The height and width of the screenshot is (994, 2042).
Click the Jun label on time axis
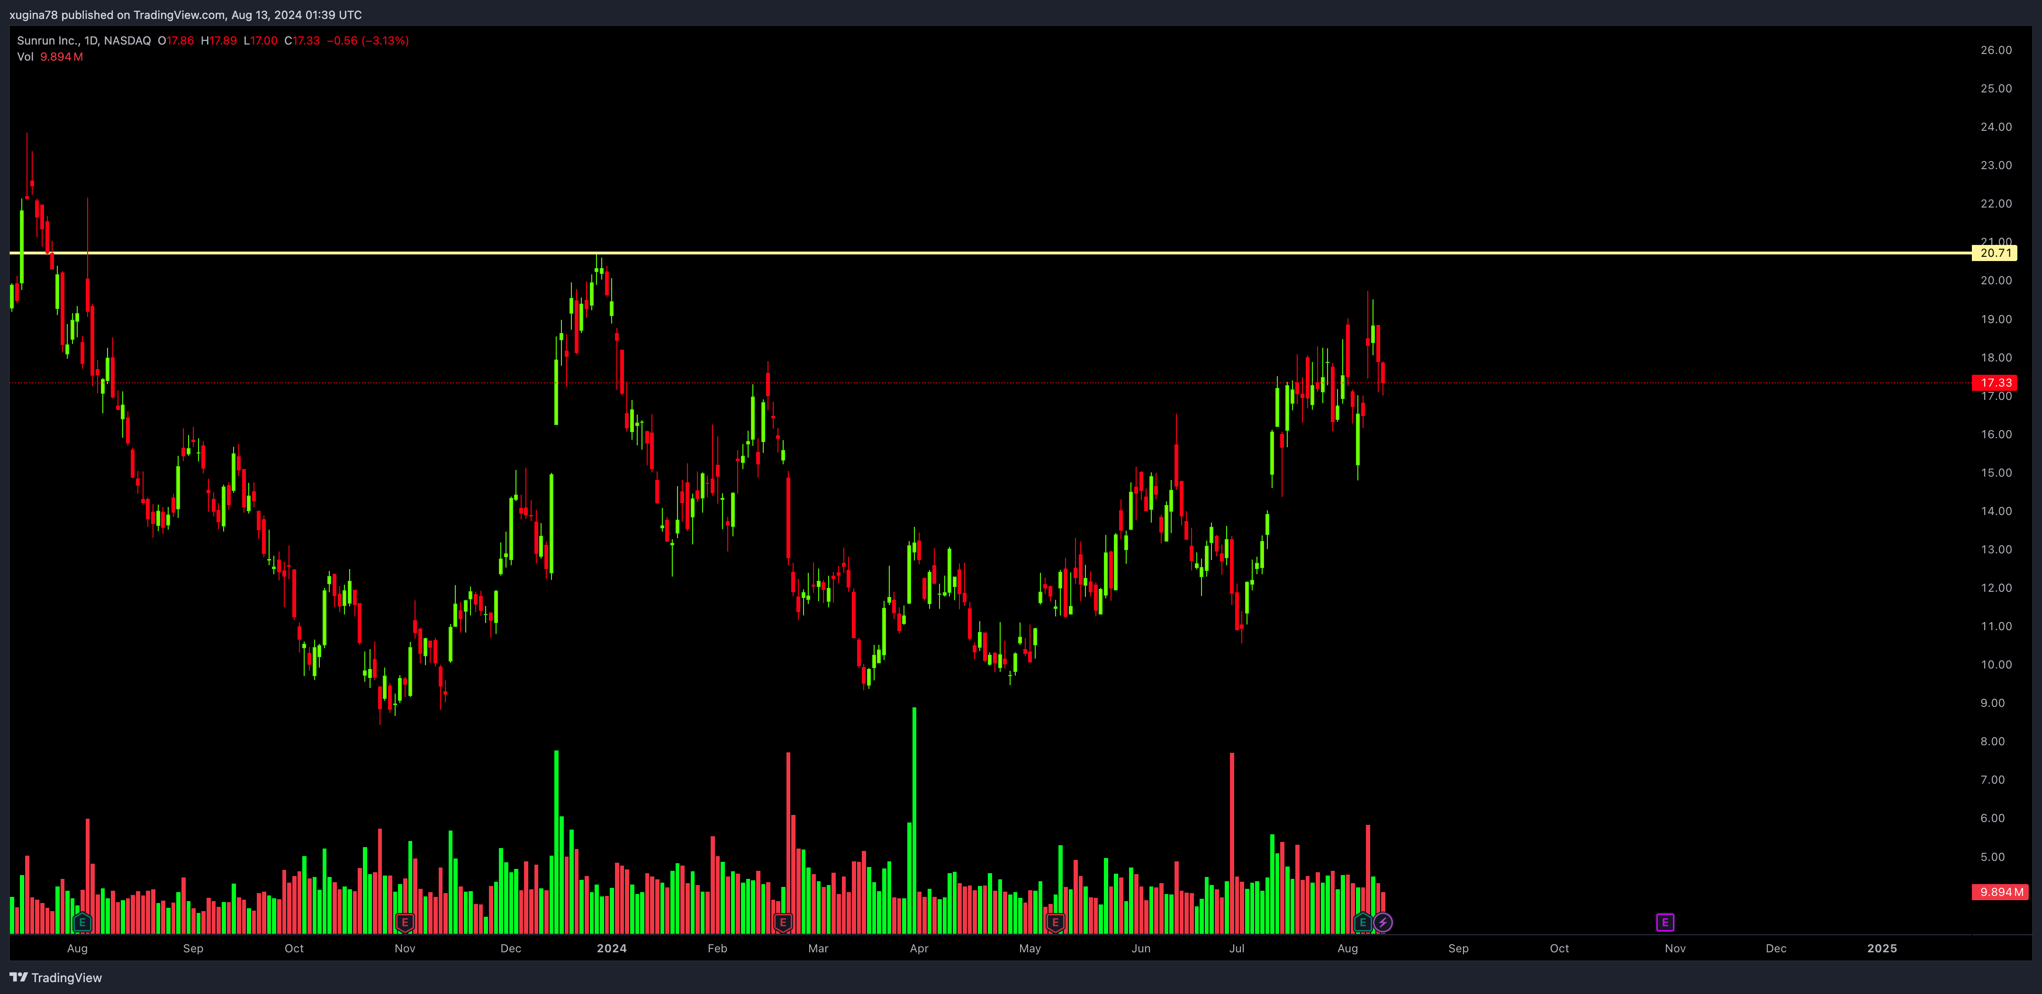[x=1141, y=948]
